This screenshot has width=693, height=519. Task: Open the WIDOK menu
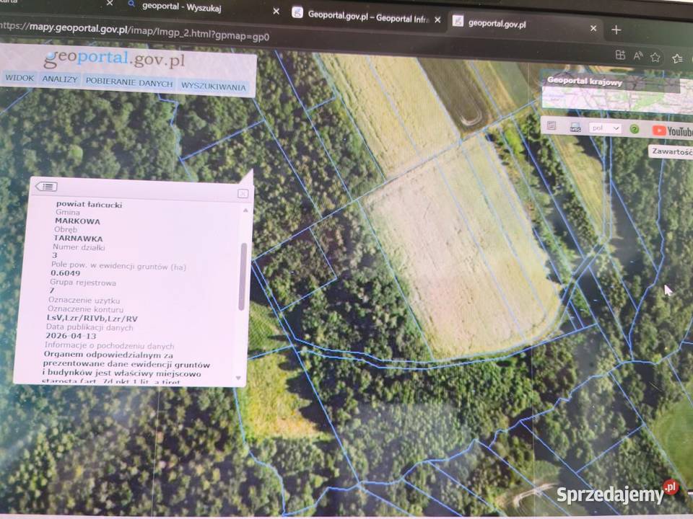point(19,78)
